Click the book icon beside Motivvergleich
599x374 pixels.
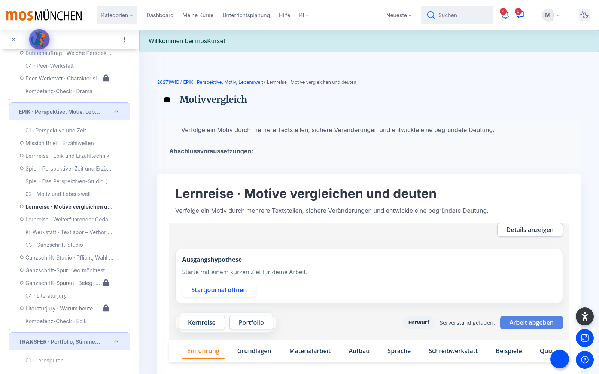tap(167, 100)
